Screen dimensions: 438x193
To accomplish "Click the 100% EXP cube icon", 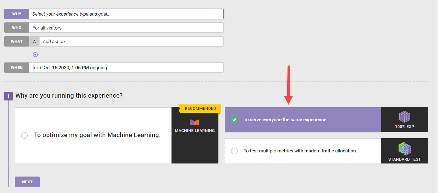I will click(x=404, y=117).
